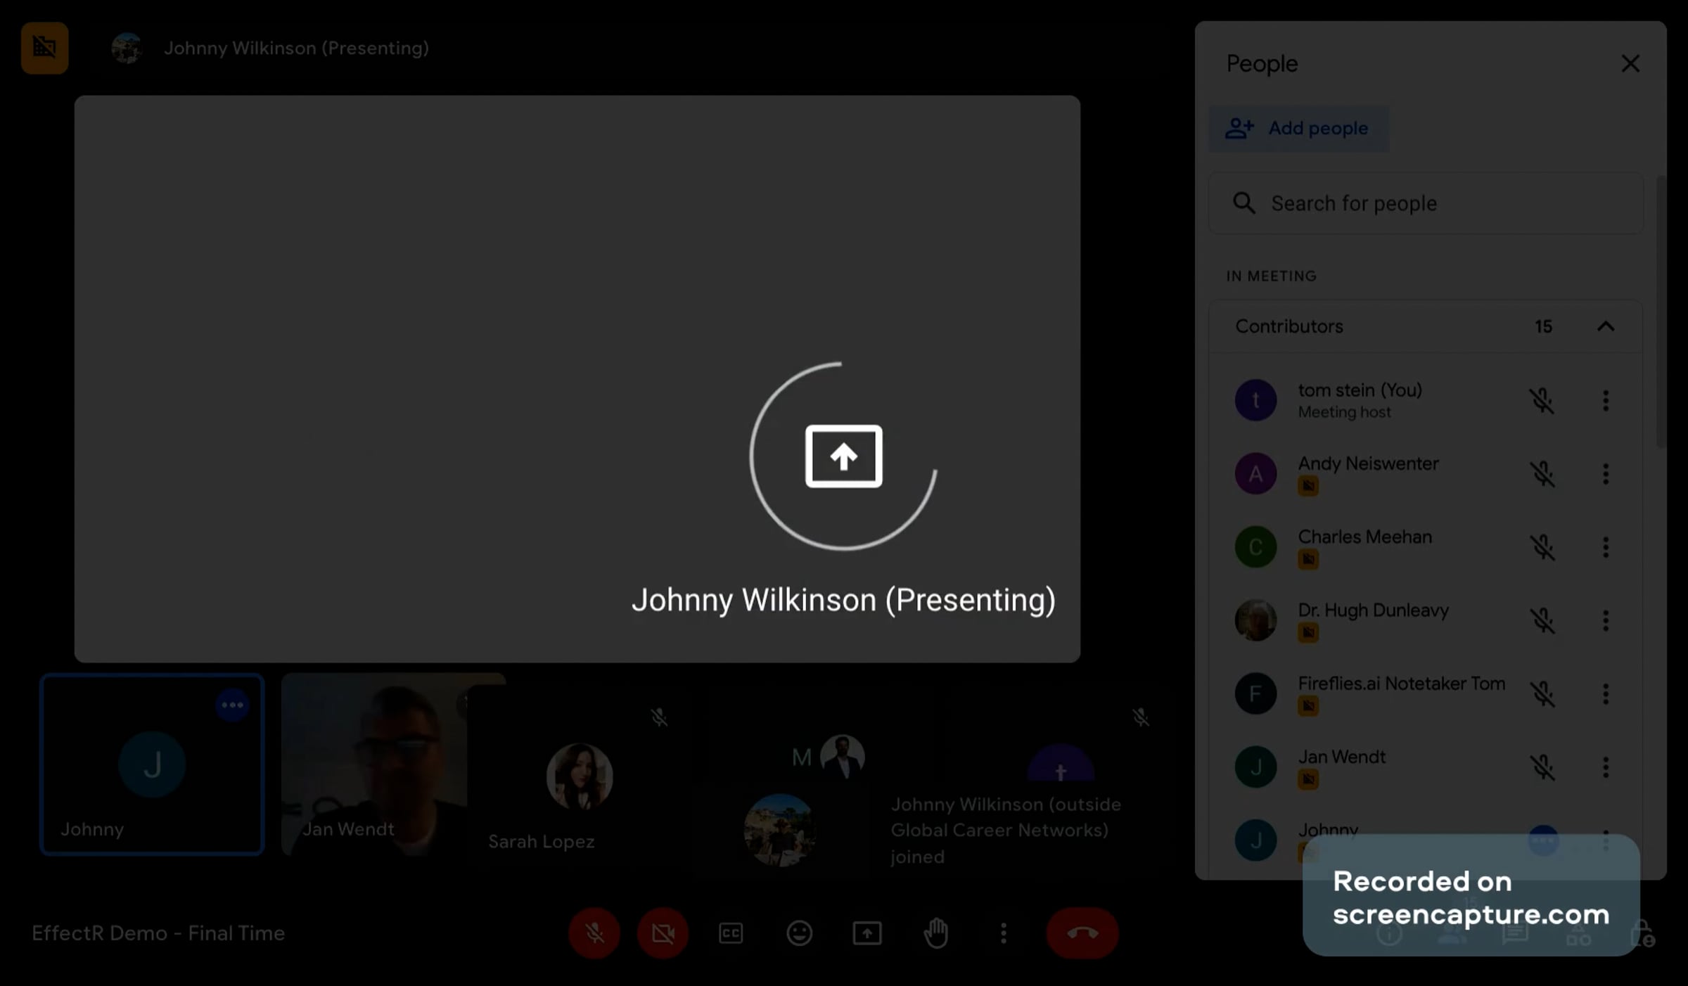Image resolution: width=1688 pixels, height=986 pixels.
Task: Toggle your microphone on in the toolbar
Action: tap(594, 933)
